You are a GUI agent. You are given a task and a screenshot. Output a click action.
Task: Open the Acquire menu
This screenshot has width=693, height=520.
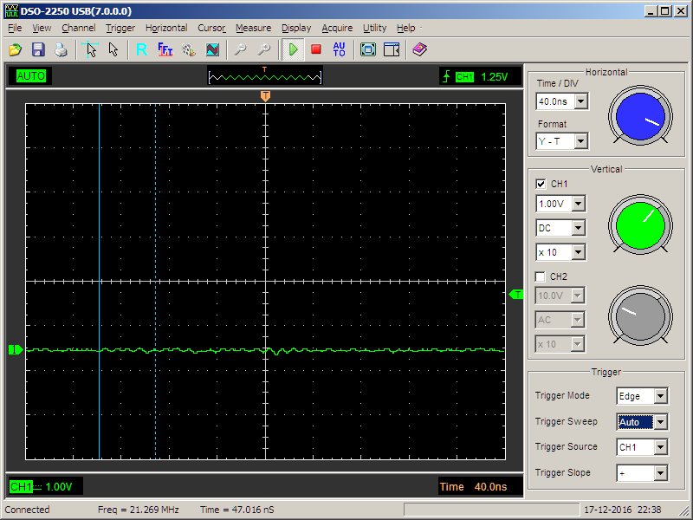point(337,28)
